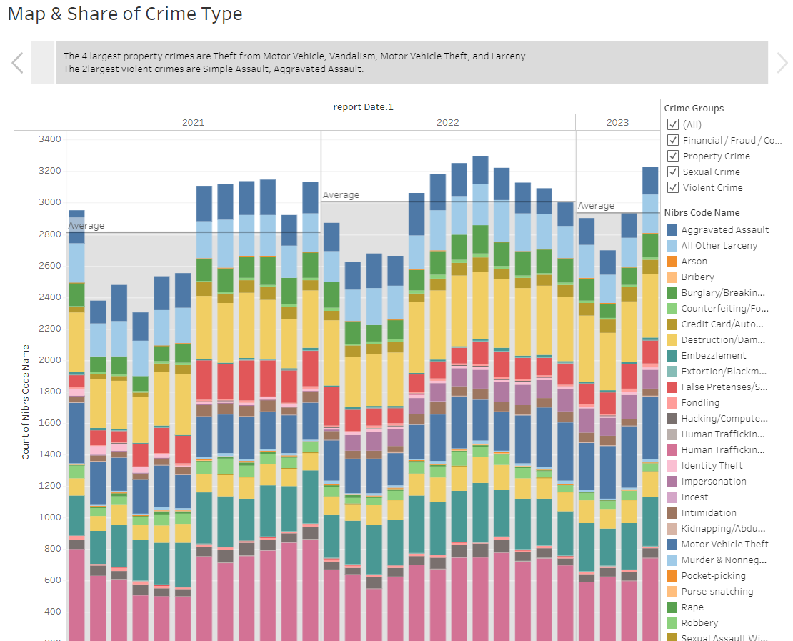The image size is (793, 641).
Task: Click the Fondling legend color mark
Action: 672,402
